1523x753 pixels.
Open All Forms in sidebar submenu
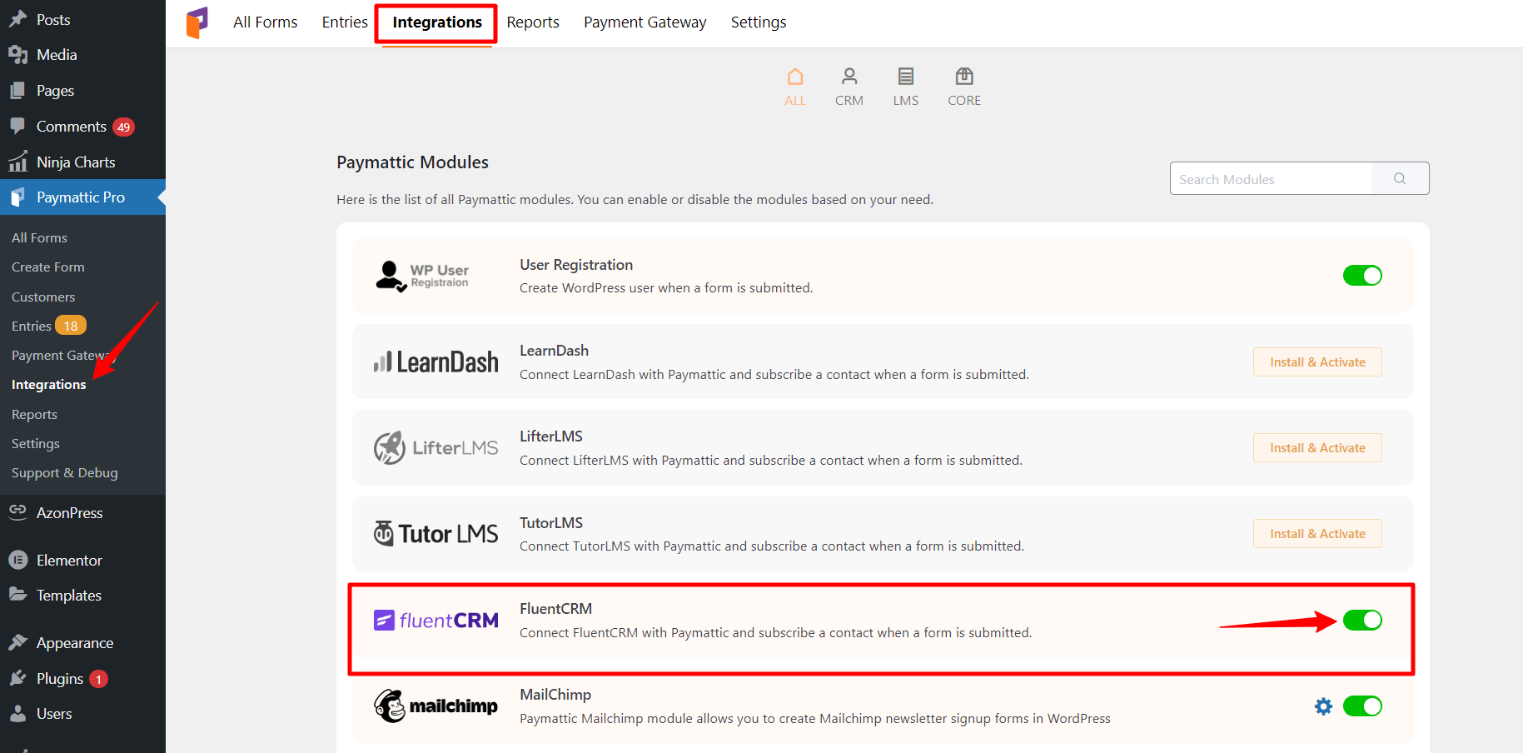(x=40, y=238)
